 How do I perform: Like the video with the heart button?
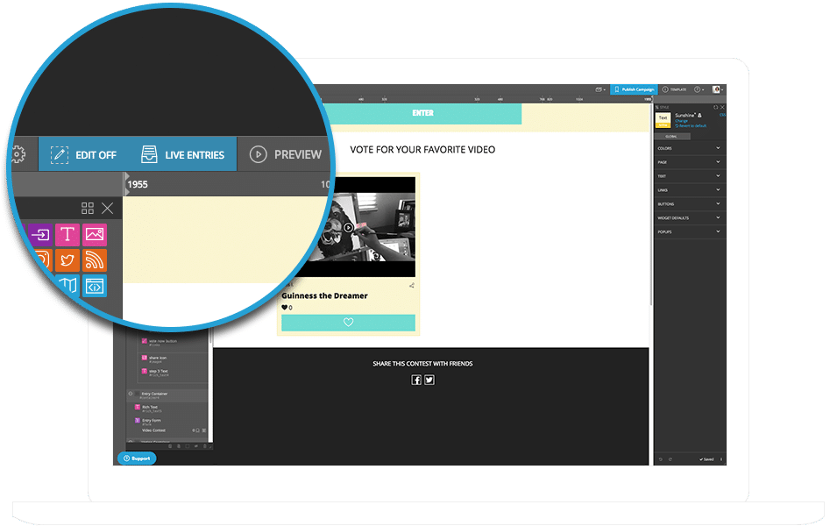[348, 323]
